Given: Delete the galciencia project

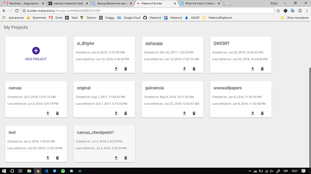Looking at the screenshot, I should [194, 113].
